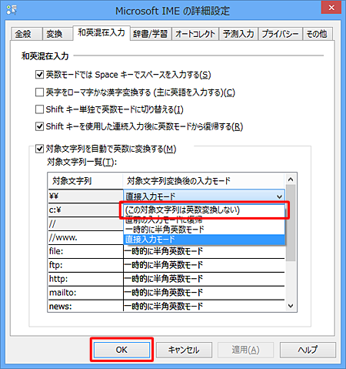
Task: Click input mode cell for file: row
Action: (x=204, y=251)
